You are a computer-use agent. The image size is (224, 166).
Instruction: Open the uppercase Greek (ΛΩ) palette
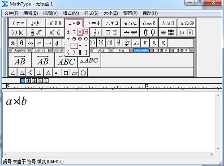(187, 23)
